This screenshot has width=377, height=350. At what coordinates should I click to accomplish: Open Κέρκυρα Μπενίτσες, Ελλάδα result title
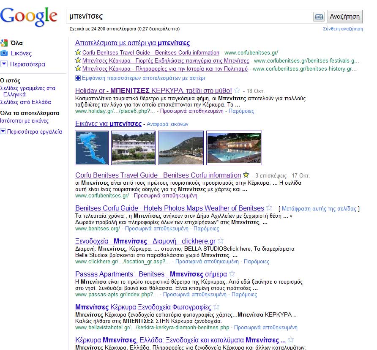(x=180, y=340)
